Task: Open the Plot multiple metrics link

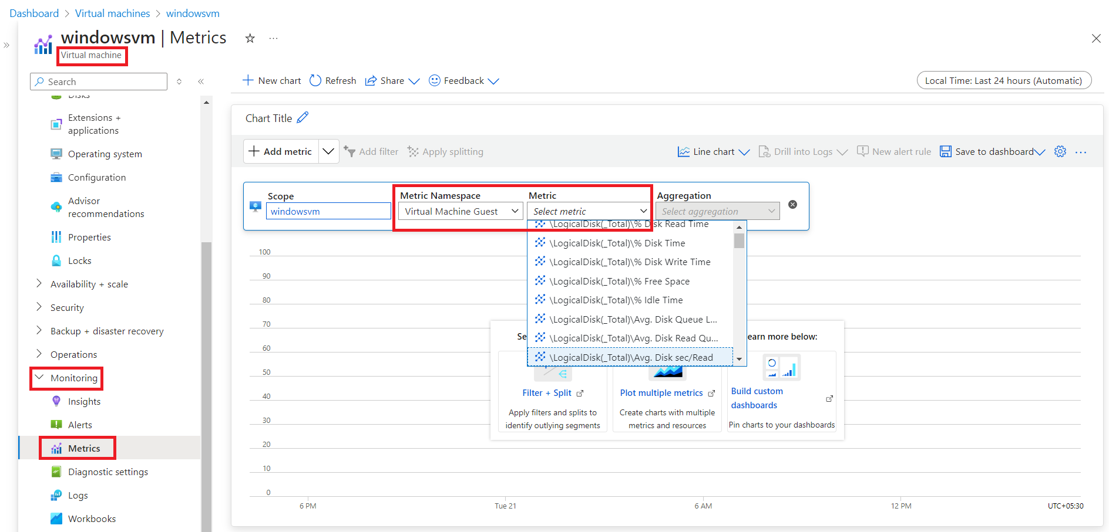Action: (661, 393)
